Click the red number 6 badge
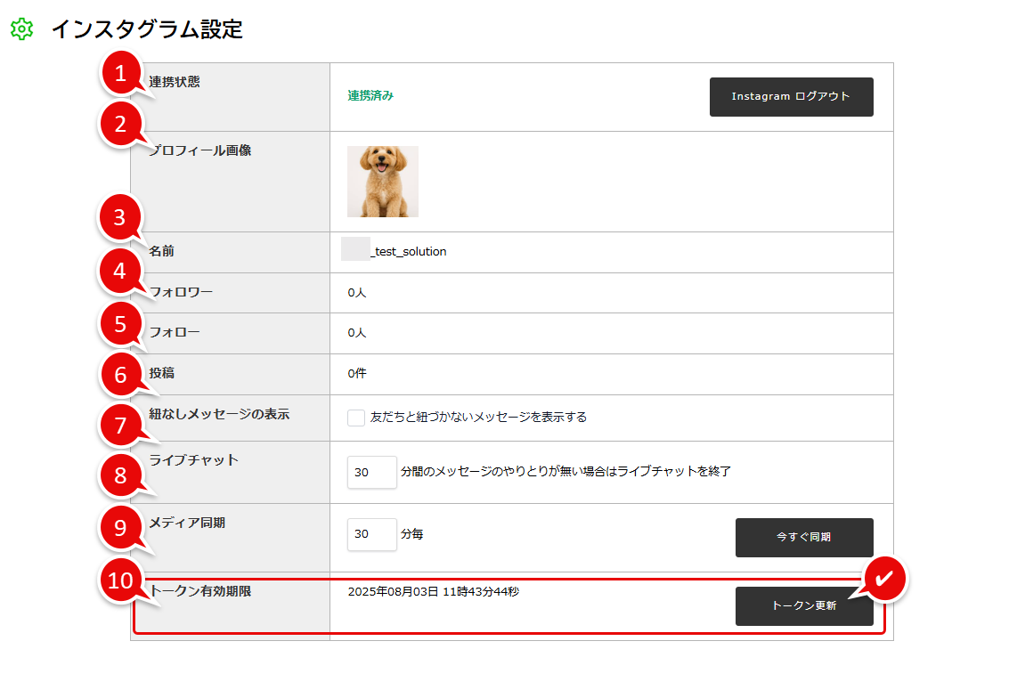The height and width of the screenshot is (698, 1017). click(121, 374)
